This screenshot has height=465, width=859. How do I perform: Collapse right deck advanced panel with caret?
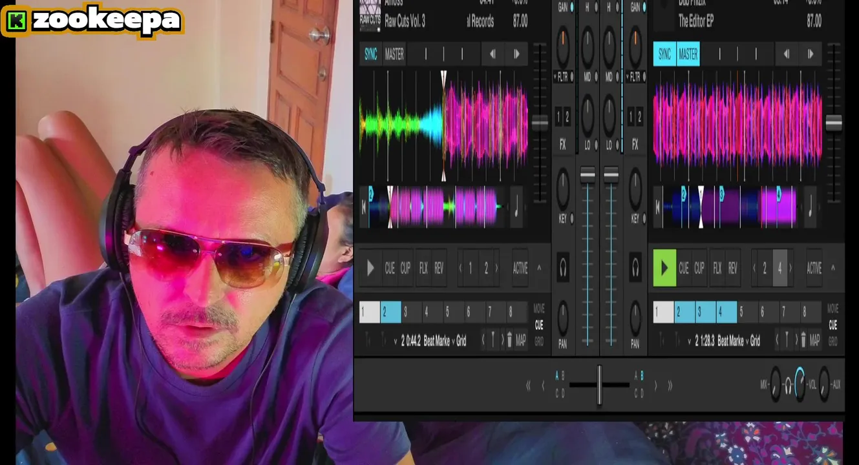[833, 267]
